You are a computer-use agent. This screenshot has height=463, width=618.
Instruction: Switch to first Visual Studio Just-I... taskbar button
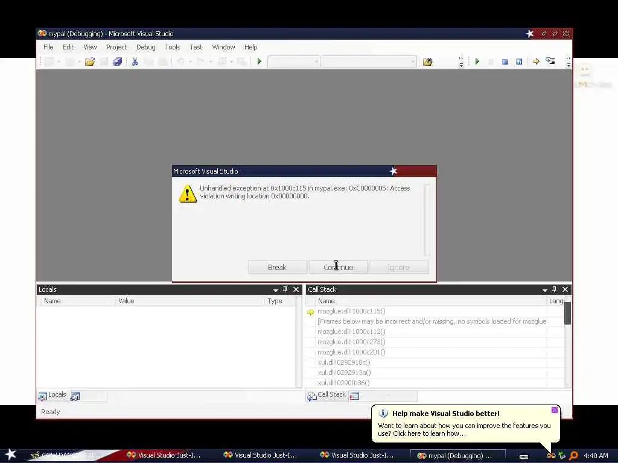pos(164,455)
